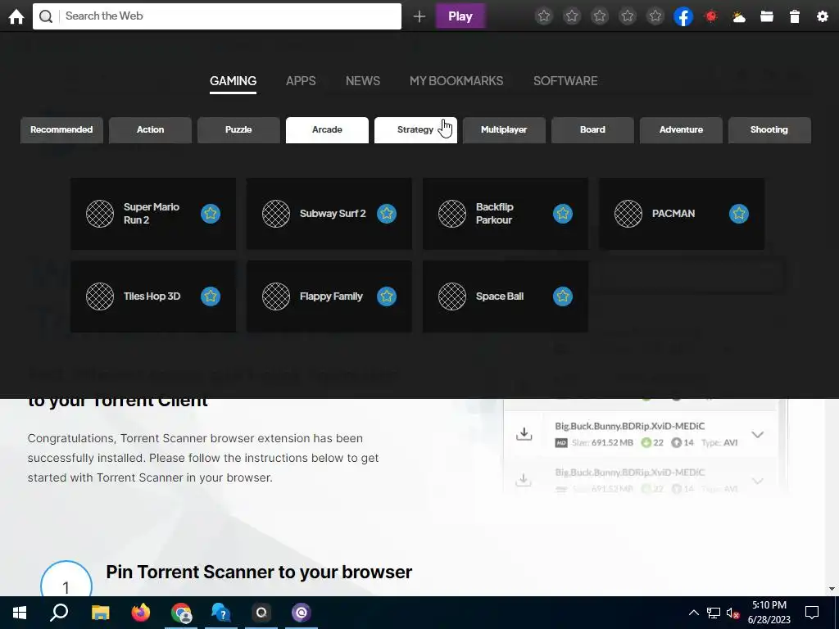
Task: Open the weather icon in the toolbar
Action: pyautogui.click(x=739, y=16)
